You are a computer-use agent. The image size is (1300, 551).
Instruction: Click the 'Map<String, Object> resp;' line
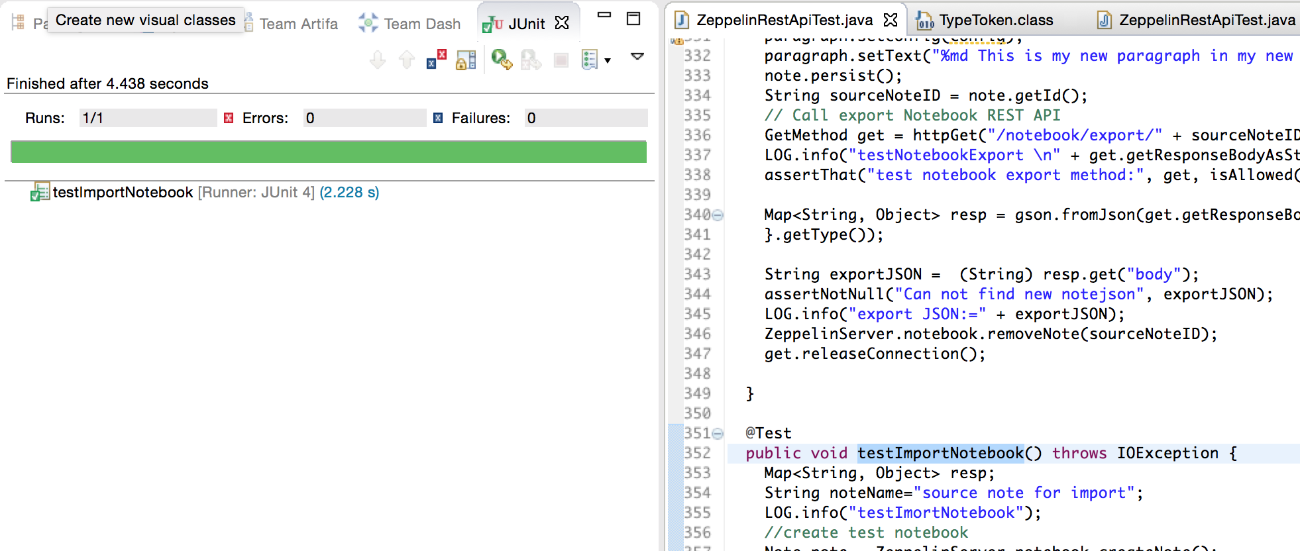coord(879,473)
